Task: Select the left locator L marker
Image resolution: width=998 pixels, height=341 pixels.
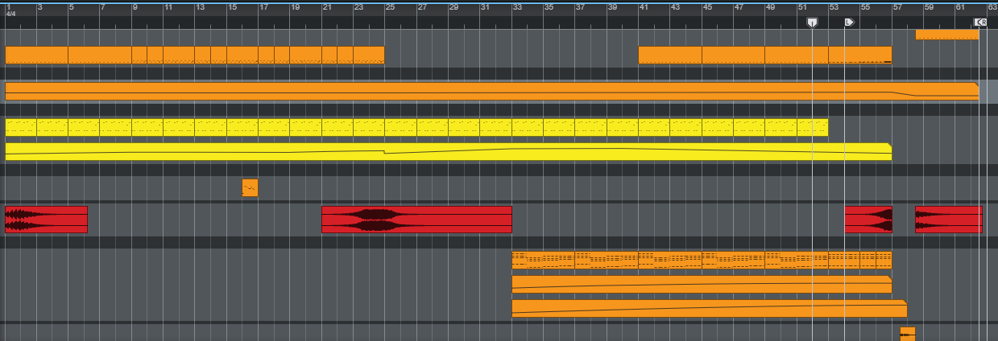Action: [x=848, y=23]
